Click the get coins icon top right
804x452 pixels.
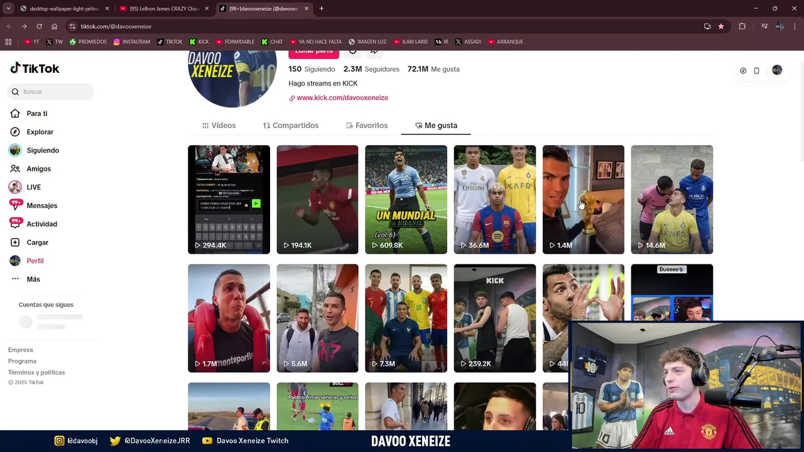coord(743,71)
